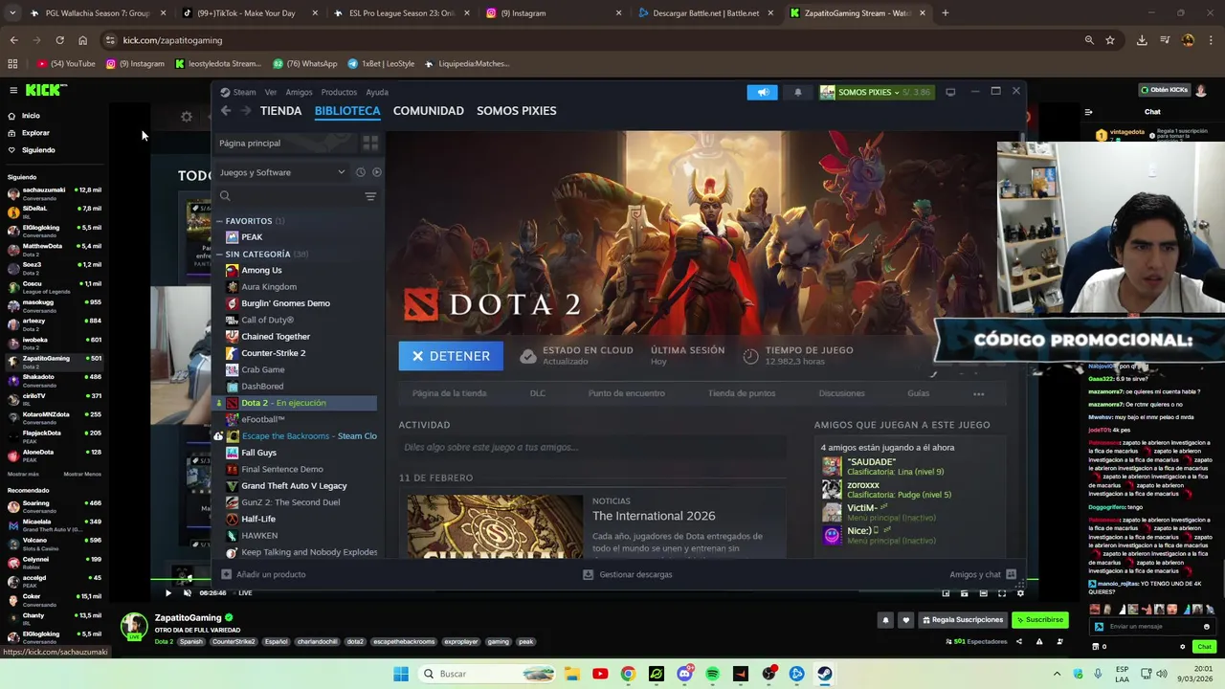The image size is (1225, 689).
Task: Open Gestionar descargas
Action: click(x=628, y=574)
